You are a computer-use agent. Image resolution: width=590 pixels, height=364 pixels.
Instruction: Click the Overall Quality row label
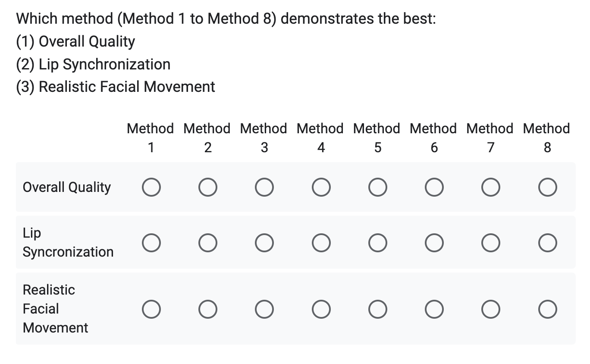[x=67, y=187]
